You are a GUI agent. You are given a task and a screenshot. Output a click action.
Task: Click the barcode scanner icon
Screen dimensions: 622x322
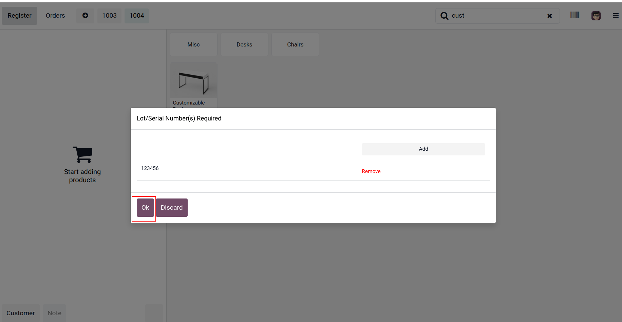pyautogui.click(x=575, y=15)
